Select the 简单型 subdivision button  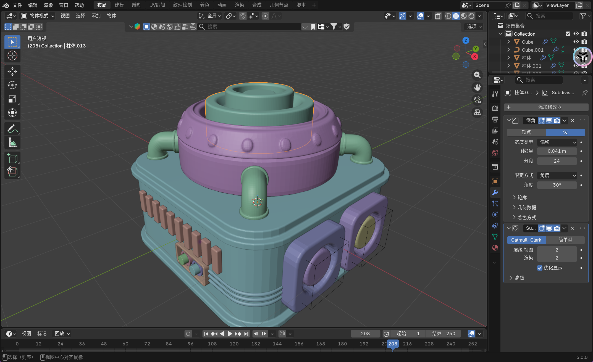[565, 240]
